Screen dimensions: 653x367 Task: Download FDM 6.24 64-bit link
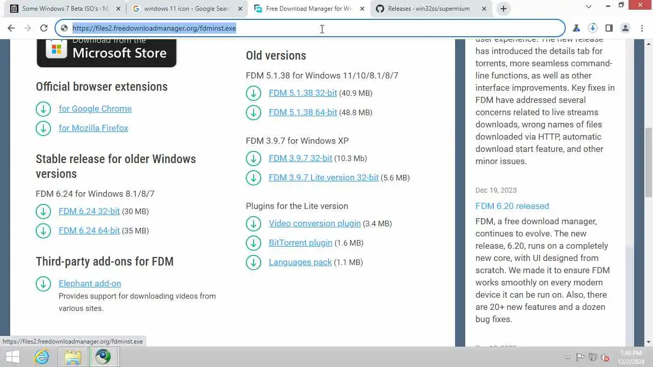pyautogui.click(x=89, y=230)
